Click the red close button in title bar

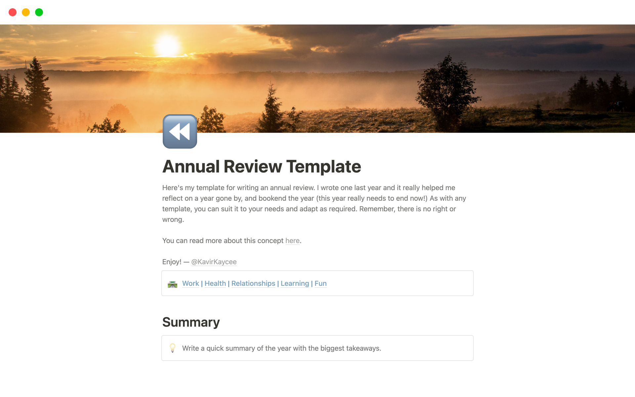point(12,12)
